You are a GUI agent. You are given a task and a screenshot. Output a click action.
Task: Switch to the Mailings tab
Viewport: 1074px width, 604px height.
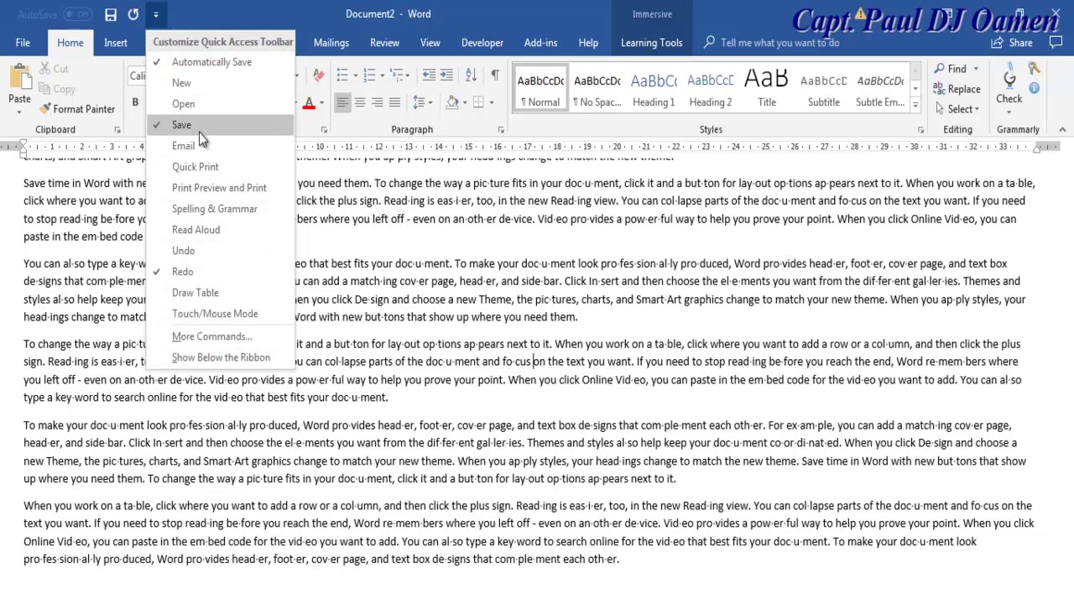coord(331,43)
